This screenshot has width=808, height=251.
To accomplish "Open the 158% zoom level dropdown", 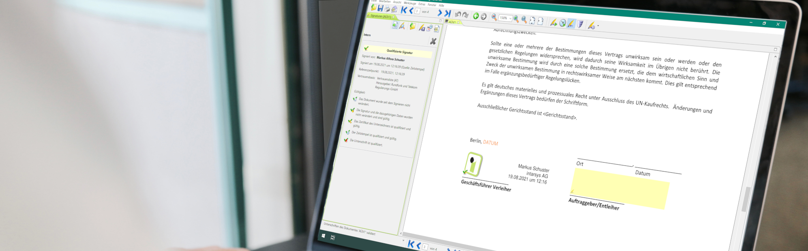I will [x=510, y=19].
